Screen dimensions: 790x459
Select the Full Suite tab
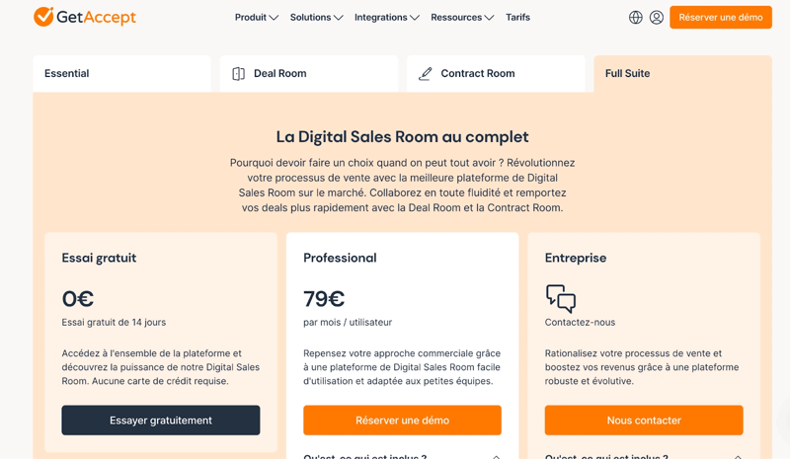click(x=682, y=74)
